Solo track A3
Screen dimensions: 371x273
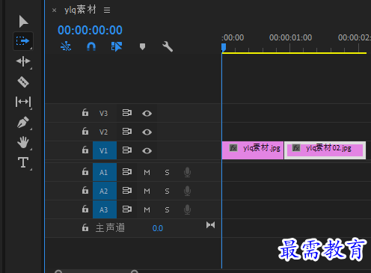[x=167, y=209]
